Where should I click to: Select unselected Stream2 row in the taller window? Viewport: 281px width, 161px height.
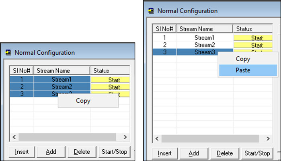205,45
